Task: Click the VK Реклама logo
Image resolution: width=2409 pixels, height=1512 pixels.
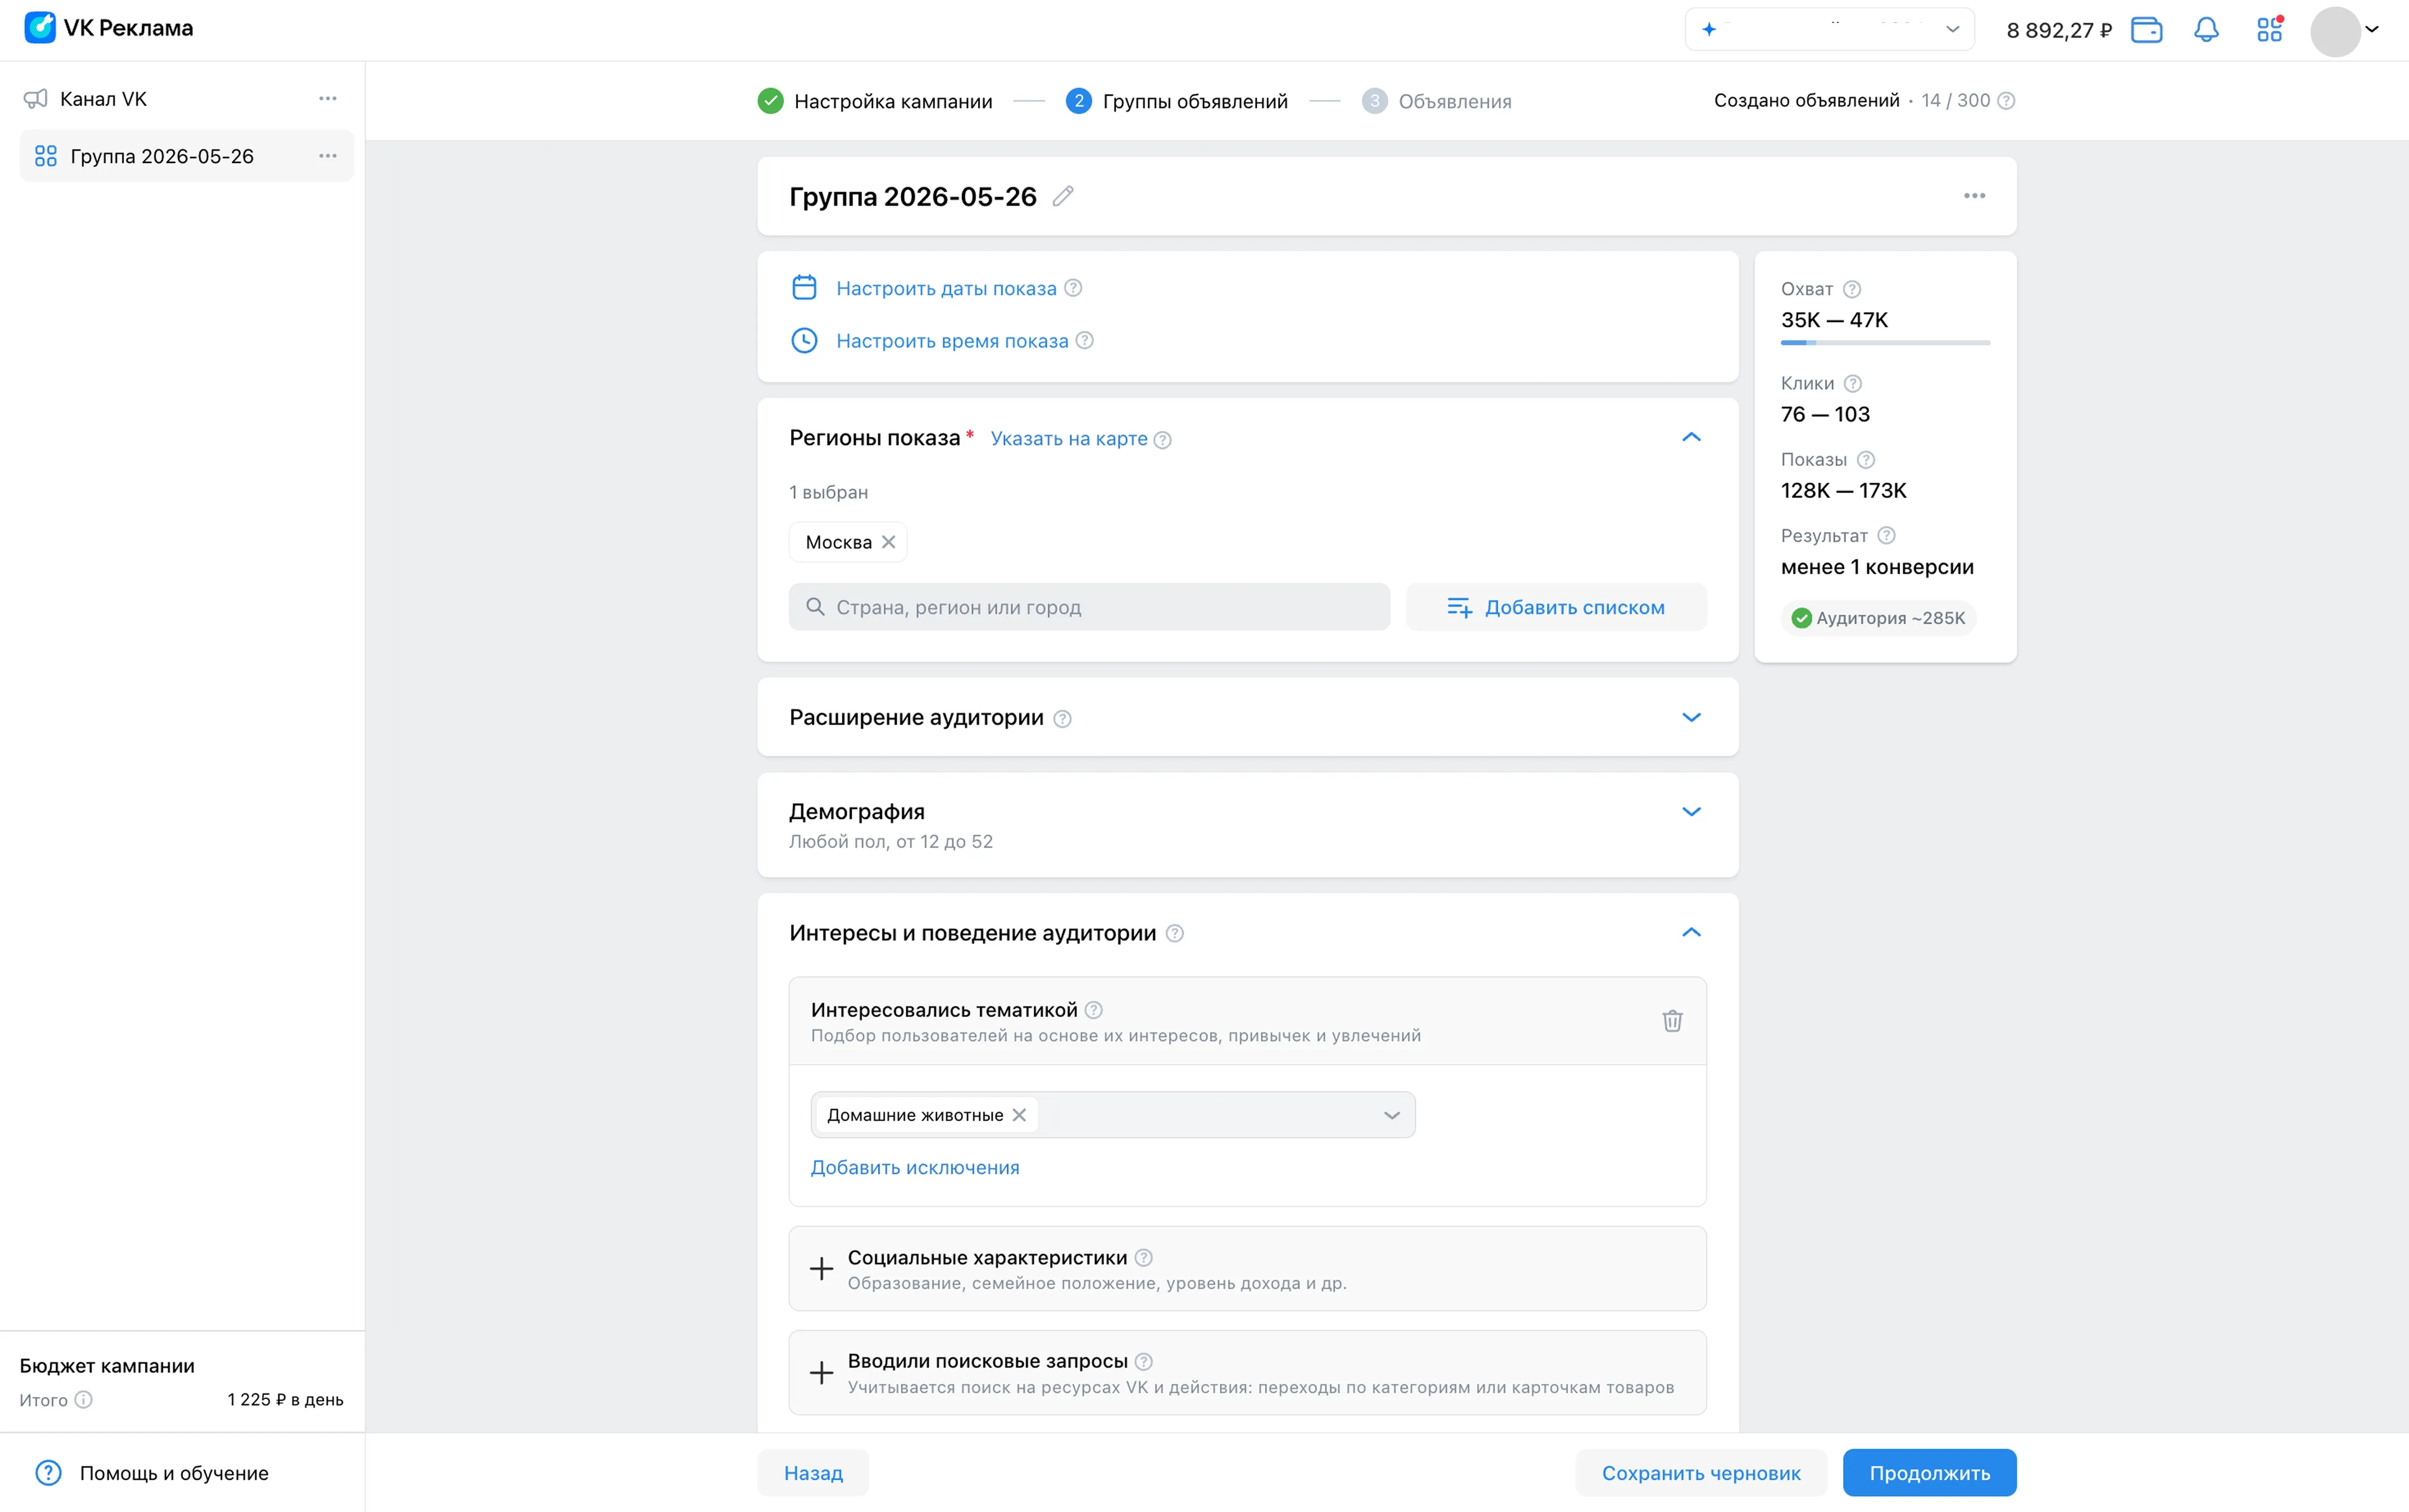Action: click(108, 28)
